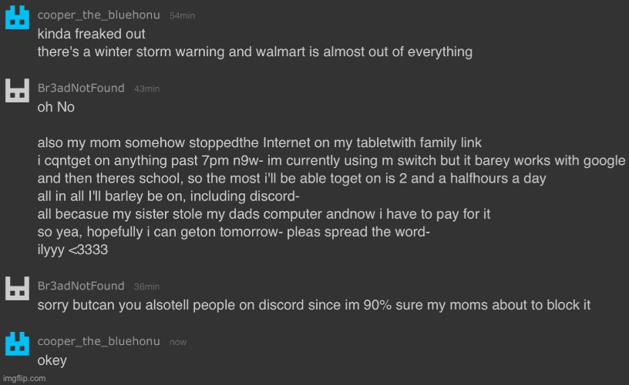Viewport: 629px width, 385px height.
Task: Click the 'oh No' message
Action: [56, 107]
